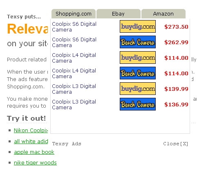The height and width of the screenshot is (169, 197).
Task: Switch to the Shopping.com tab
Action: (x=74, y=14)
